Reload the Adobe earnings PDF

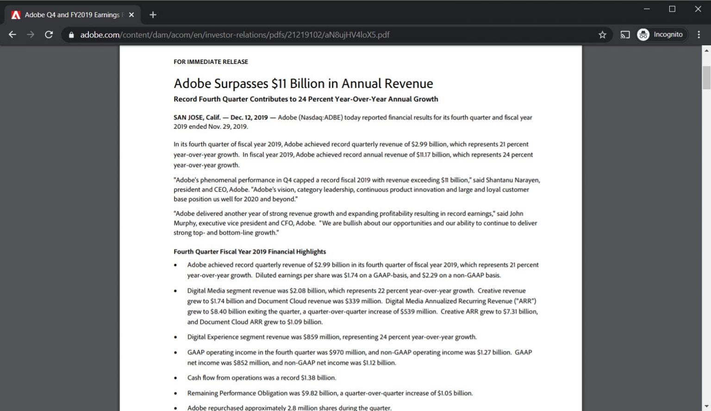click(49, 35)
